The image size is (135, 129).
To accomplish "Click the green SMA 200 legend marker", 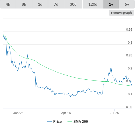I will pyautogui.click(x=70, y=122).
